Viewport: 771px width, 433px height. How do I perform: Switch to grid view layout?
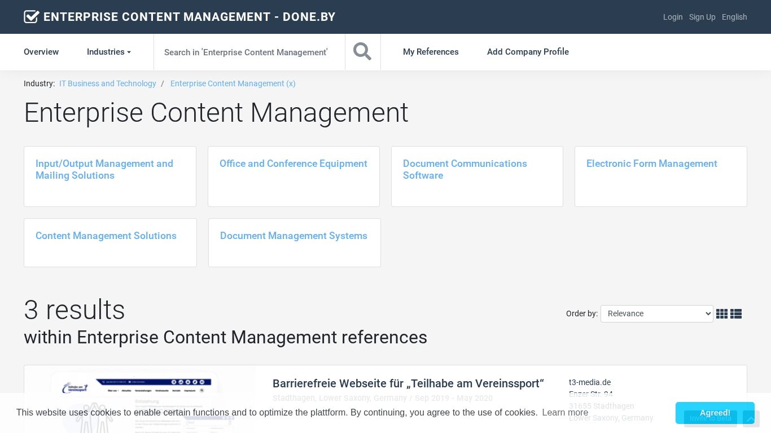point(721,314)
